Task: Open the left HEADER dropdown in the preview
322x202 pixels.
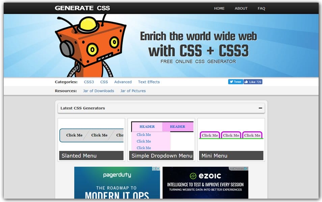Action: 147,127
